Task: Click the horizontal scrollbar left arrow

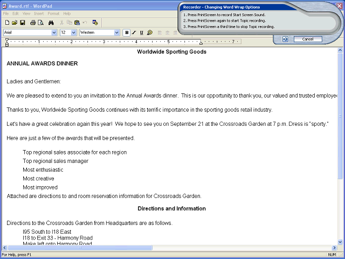Action: 5,248
